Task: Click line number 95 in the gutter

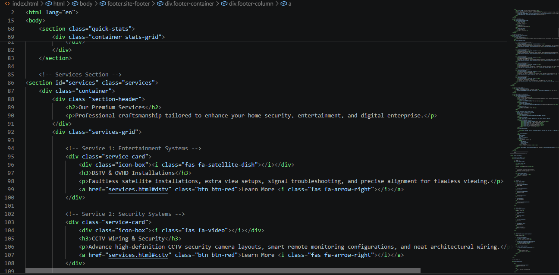Action: [x=10, y=156]
